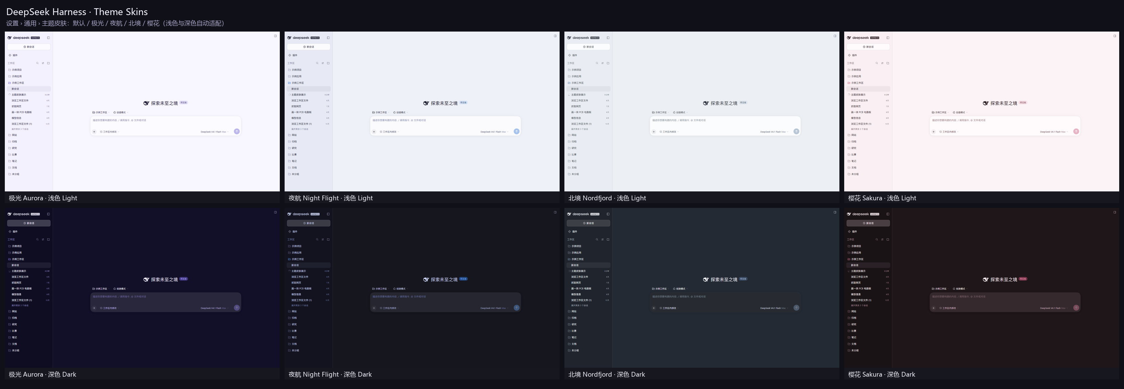Open DeepSeek V4.1 Flash model dropdown in Aurora Light
The height and width of the screenshot is (389, 1124).
tap(215, 132)
